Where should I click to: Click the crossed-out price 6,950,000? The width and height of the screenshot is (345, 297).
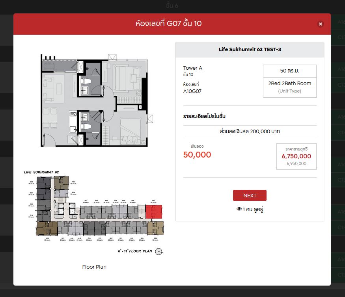coord(296,163)
